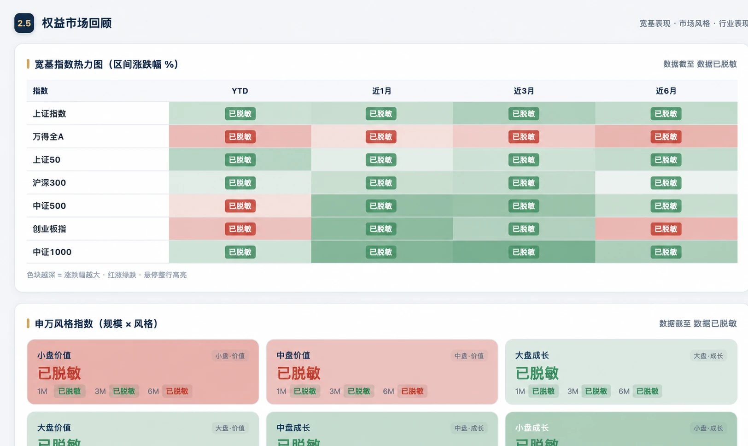This screenshot has height=446, width=748.
Task: Select the YTD column header
Action: pos(240,91)
